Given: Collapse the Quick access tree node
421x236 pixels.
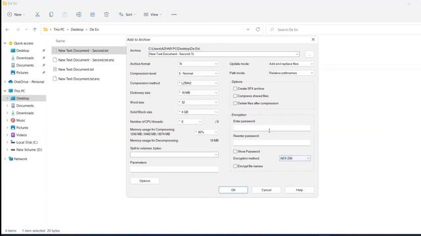Looking at the screenshot, I should coord(5,43).
